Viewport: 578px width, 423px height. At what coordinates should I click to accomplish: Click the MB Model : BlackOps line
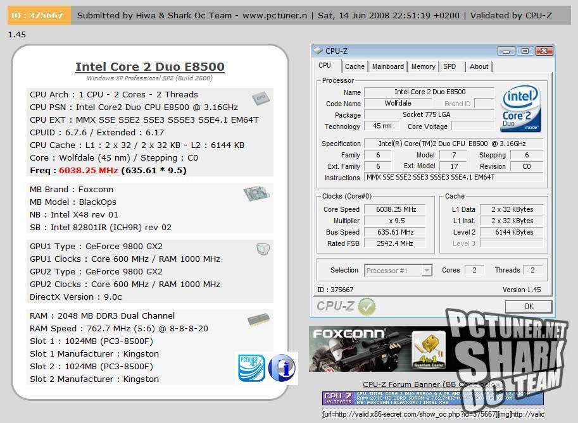pos(73,202)
